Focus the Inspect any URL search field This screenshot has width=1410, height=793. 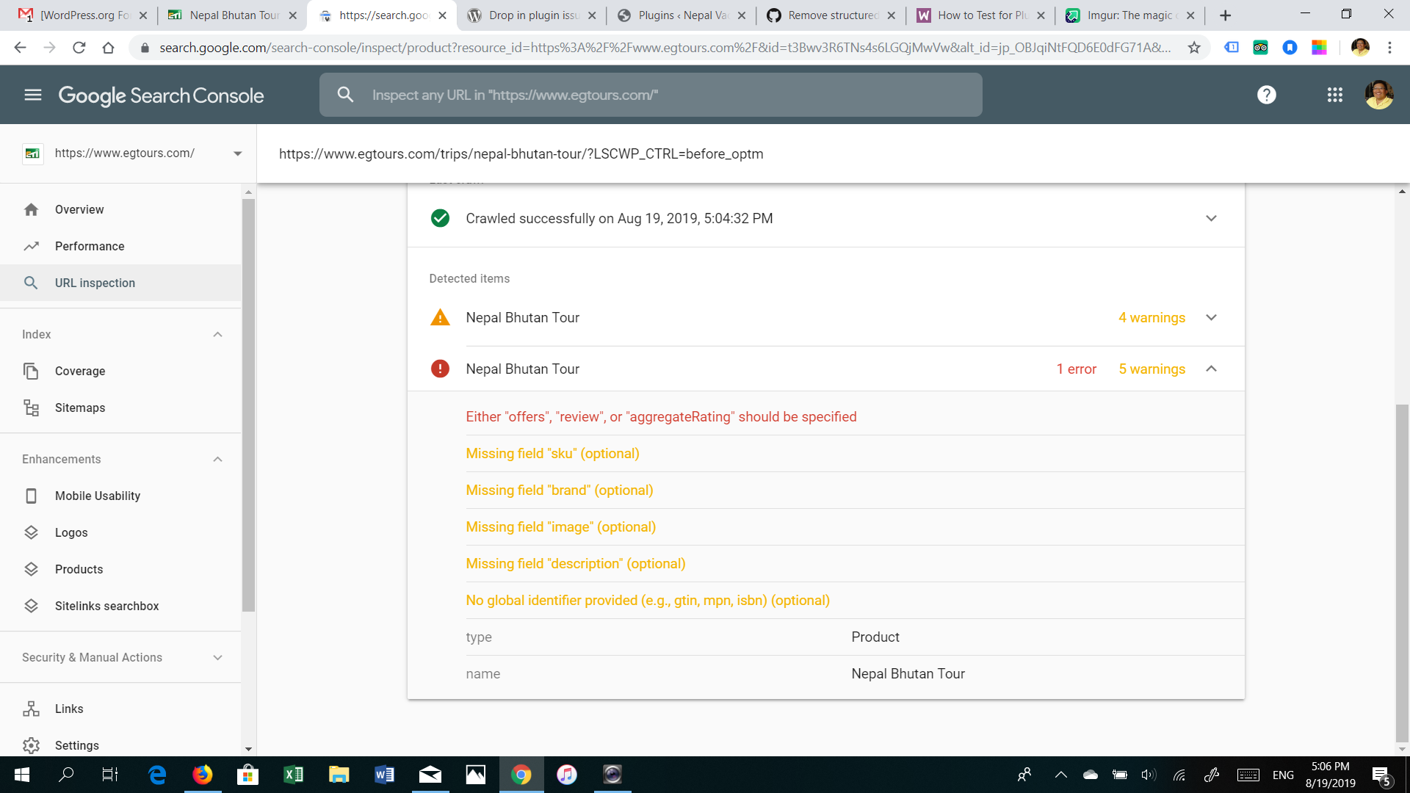tap(650, 95)
